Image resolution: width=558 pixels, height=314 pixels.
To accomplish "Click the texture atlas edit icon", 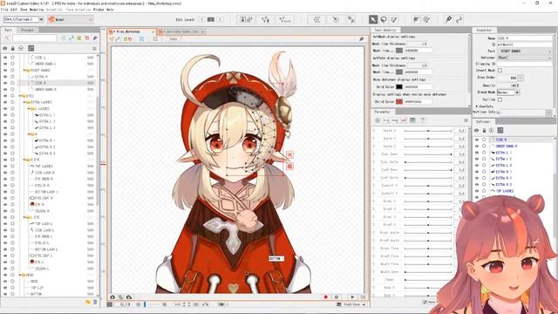I will [x=246, y=19].
